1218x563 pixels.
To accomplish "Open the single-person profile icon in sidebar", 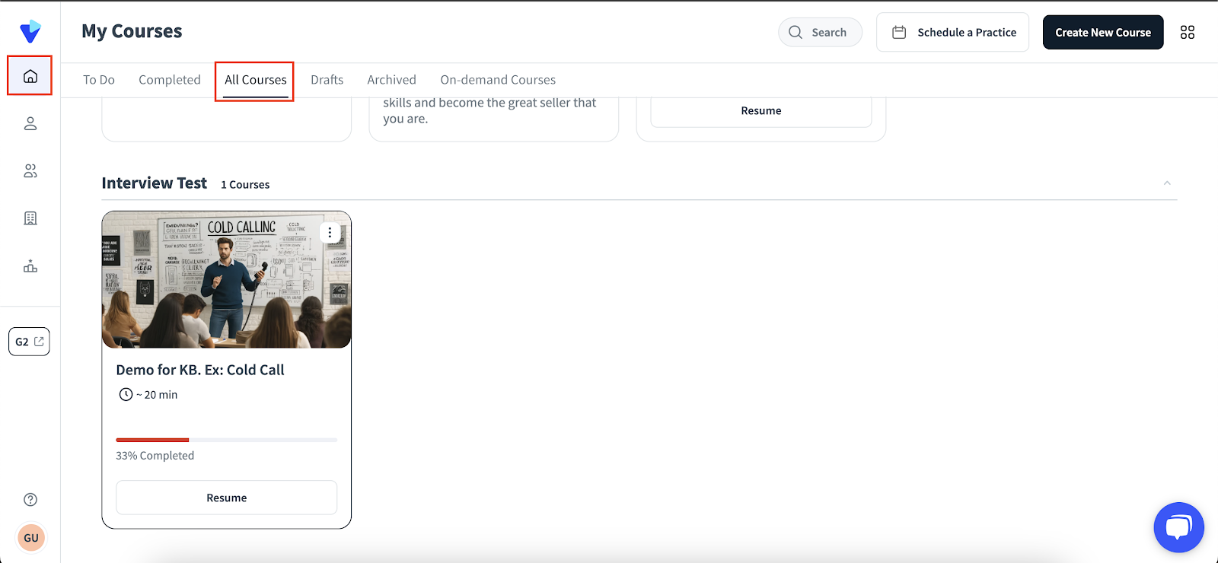I will pyautogui.click(x=30, y=123).
